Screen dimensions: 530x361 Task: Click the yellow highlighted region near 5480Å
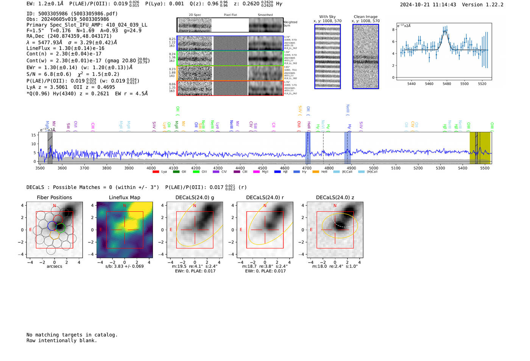480,148
